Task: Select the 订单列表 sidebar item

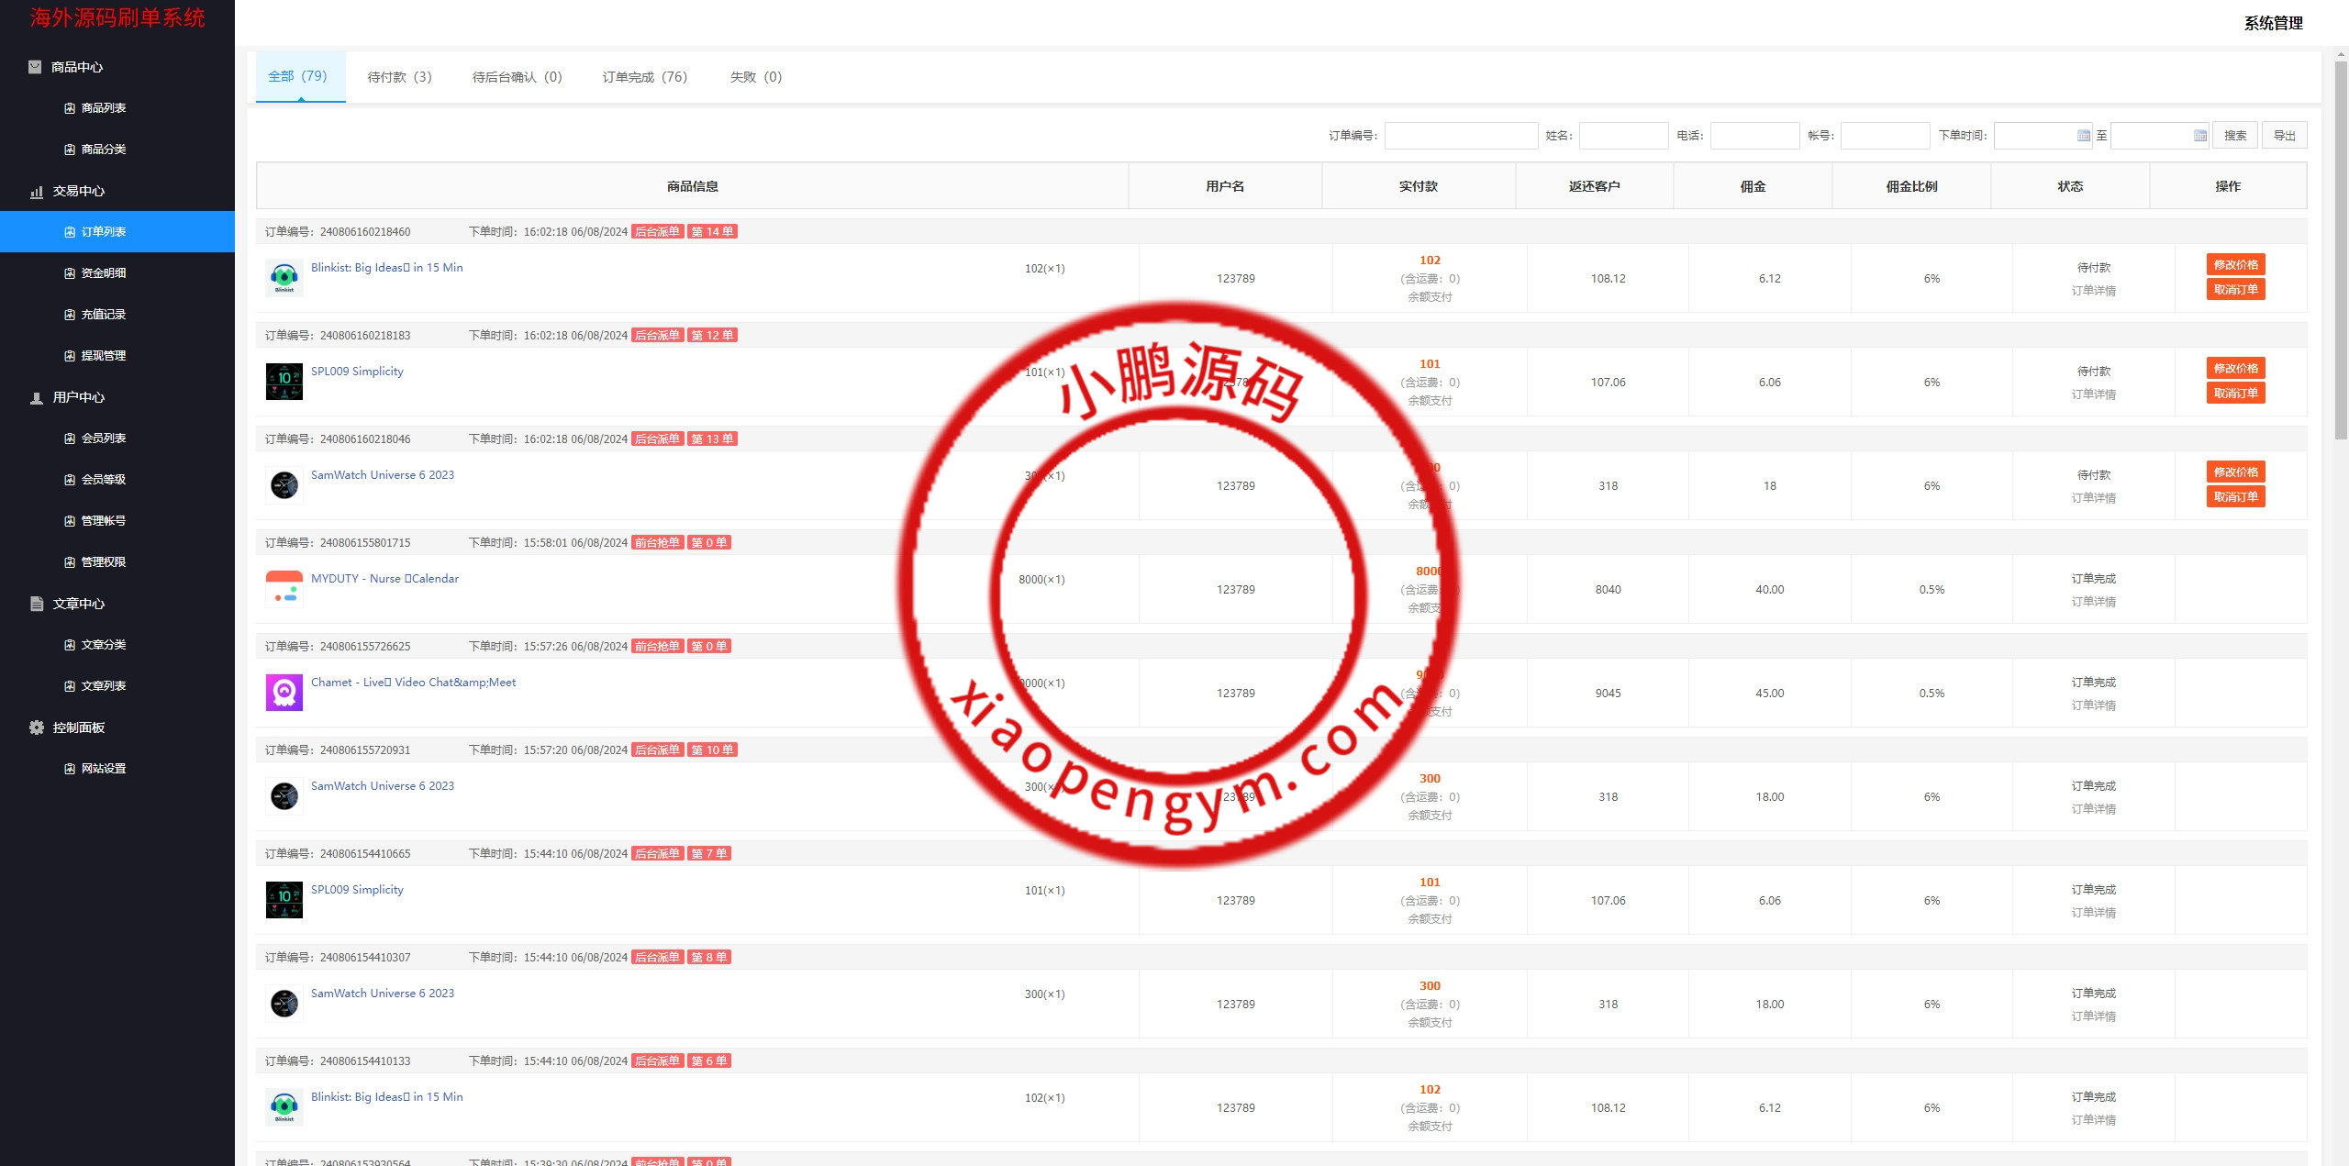Action: [x=117, y=232]
